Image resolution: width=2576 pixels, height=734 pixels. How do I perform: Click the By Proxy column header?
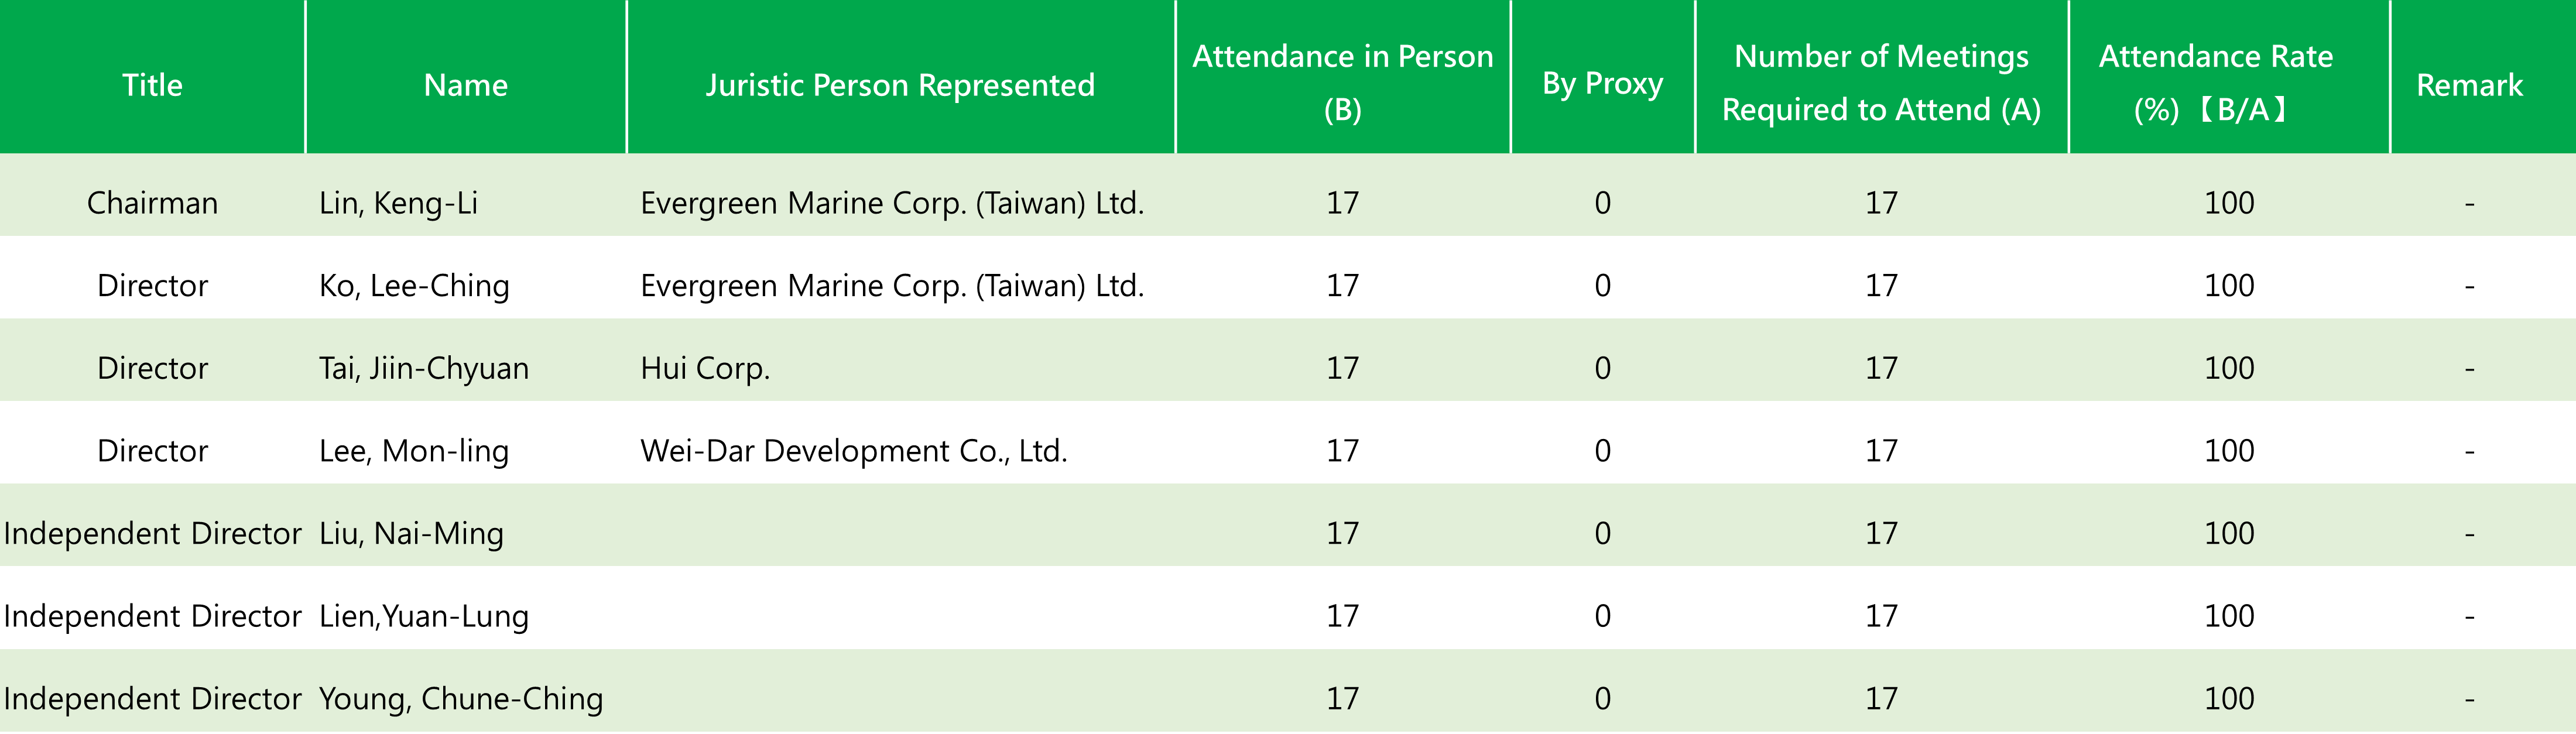click(1602, 84)
